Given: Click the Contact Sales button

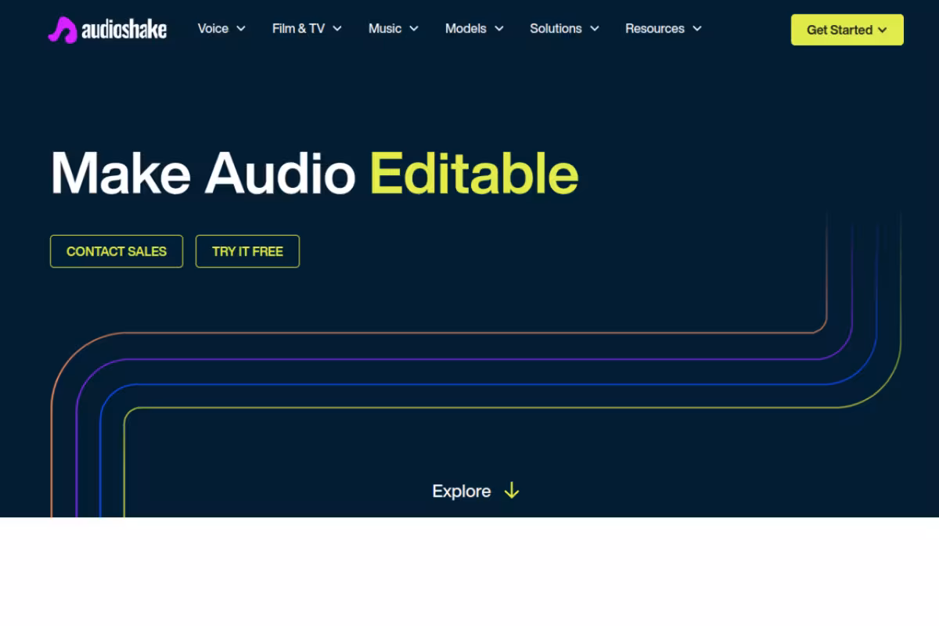Looking at the screenshot, I should point(117,251).
